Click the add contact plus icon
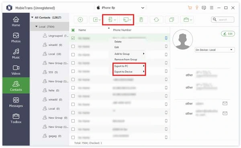 (80, 20)
